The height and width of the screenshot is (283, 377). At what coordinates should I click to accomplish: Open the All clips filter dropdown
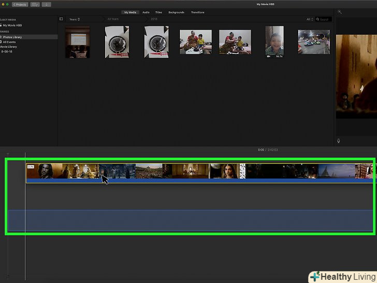(x=310, y=19)
